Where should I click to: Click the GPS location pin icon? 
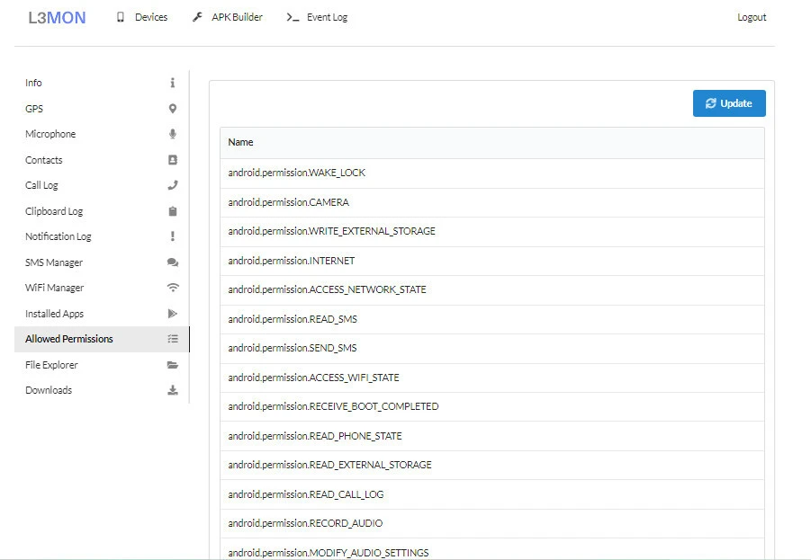coord(173,109)
